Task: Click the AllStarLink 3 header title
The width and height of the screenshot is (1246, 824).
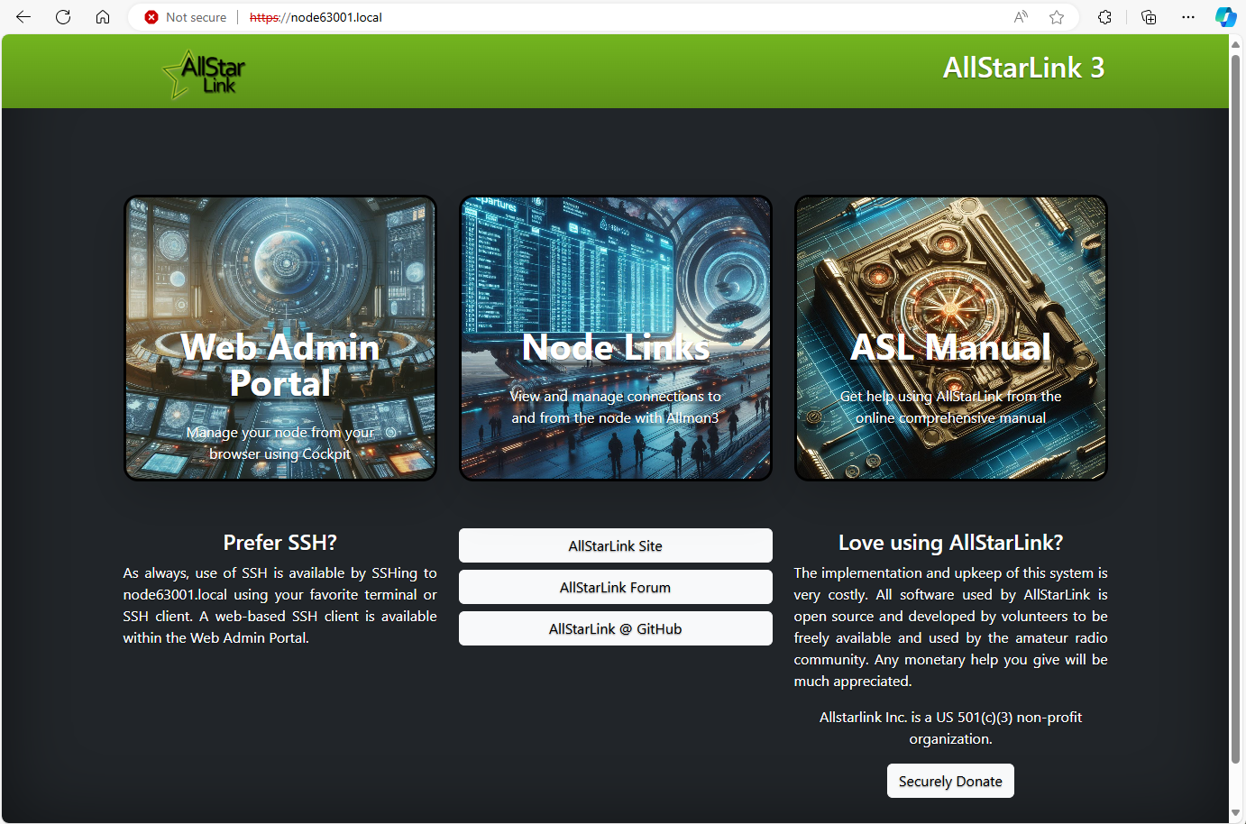Action: (x=1023, y=68)
